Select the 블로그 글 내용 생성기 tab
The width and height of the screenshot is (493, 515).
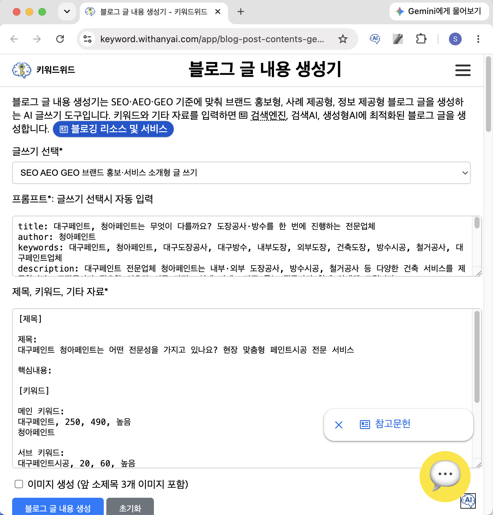pyautogui.click(x=154, y=12)
